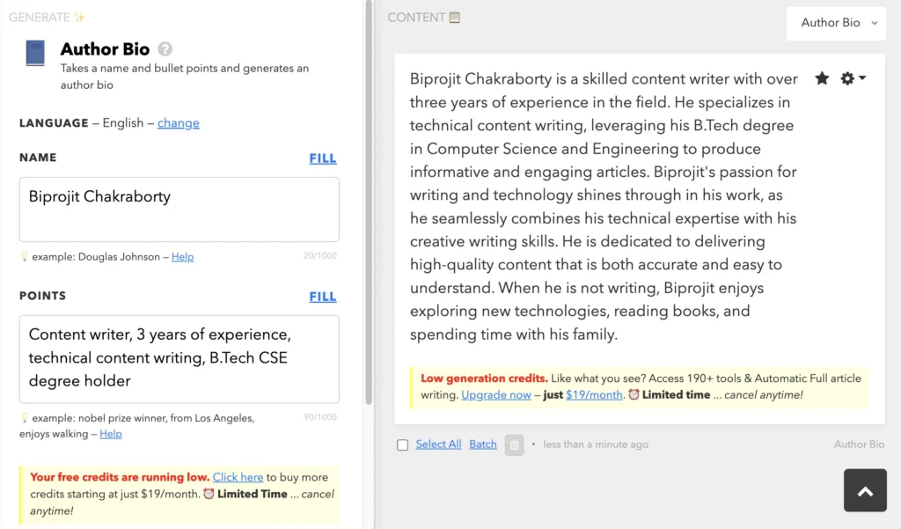Viewport: 901px width, 529px height.
Task: Click the trash delete icon
Action: click(x=514, y=445)
